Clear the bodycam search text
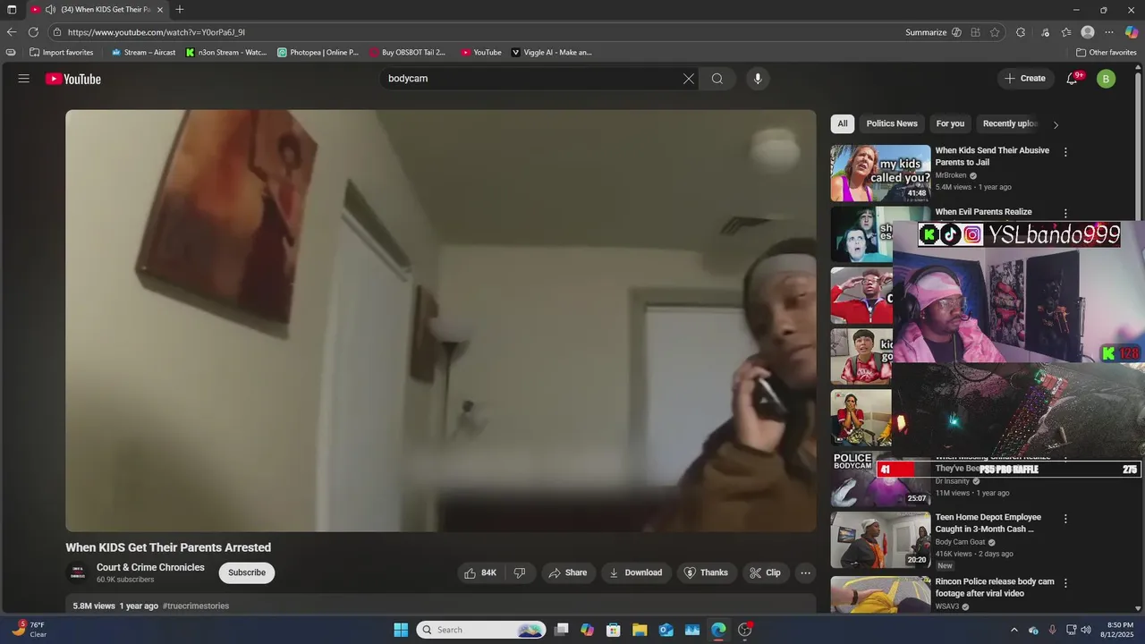The image size is (1145, 644). pyautogui.click(x=689, y=79)
